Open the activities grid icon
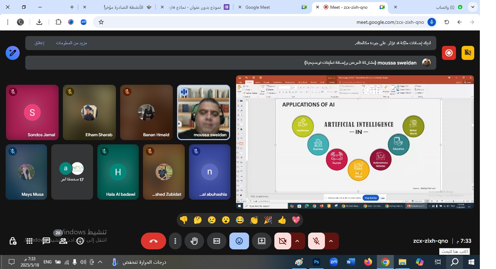Viewport: 496px width, 269px height. [30, 241]
